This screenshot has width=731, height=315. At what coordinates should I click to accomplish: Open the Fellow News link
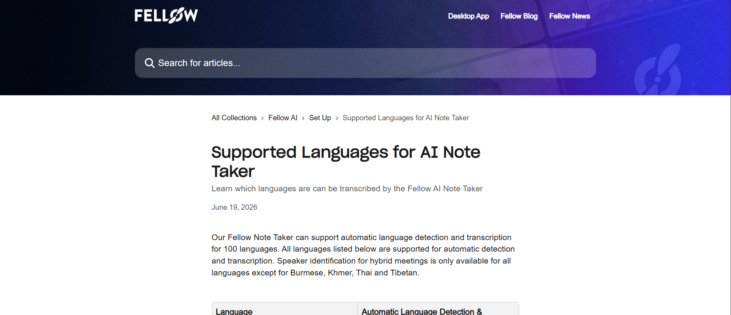(x=570, y=16)
